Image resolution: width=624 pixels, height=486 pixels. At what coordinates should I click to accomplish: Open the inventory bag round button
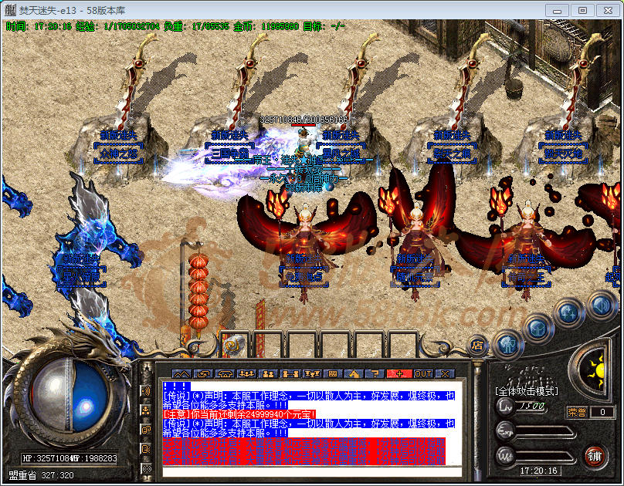pyautogui.click(x=538, y=328)
